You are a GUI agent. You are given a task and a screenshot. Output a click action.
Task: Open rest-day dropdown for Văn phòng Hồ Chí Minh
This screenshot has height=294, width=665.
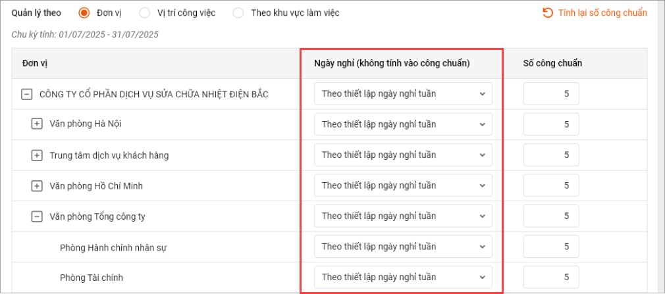pos(403,185)
